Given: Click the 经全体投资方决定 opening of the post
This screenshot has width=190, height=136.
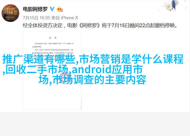Looking at the screenshot, I should (x=43, y=25).
